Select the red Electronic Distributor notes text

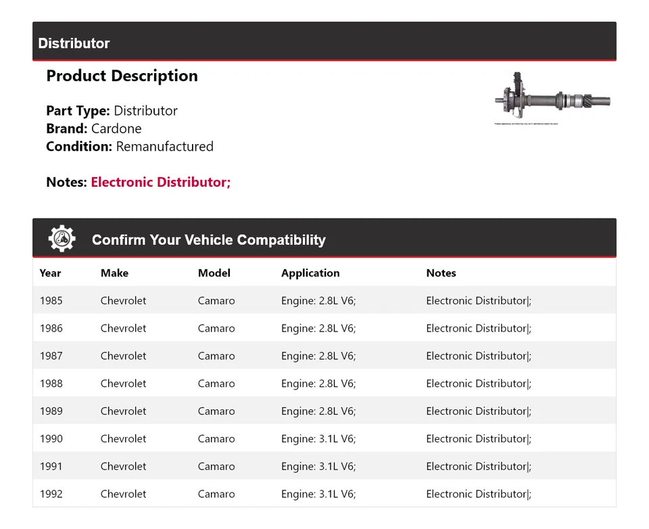click(x=161, y=182)
